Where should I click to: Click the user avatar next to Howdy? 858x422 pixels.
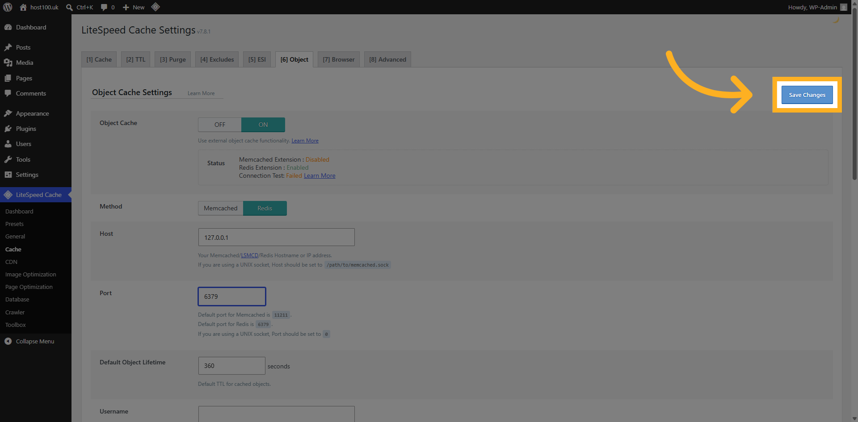(x=844, y=7)
